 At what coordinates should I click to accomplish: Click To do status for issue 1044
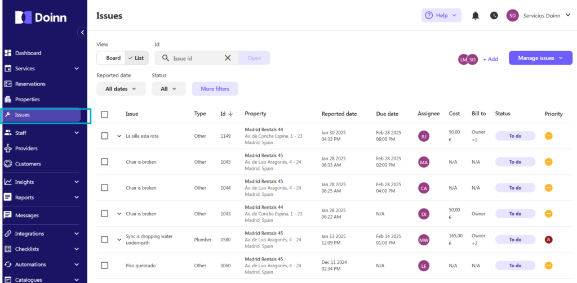(x=515, y=188)
